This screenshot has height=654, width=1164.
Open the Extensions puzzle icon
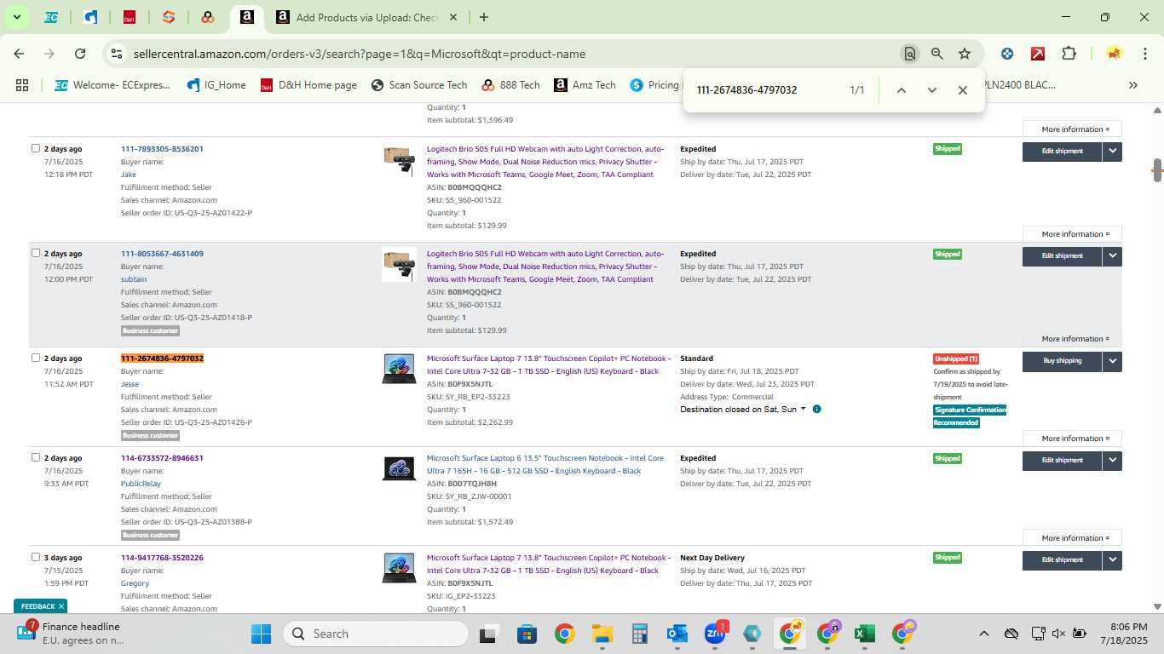tap(1069, 54)
